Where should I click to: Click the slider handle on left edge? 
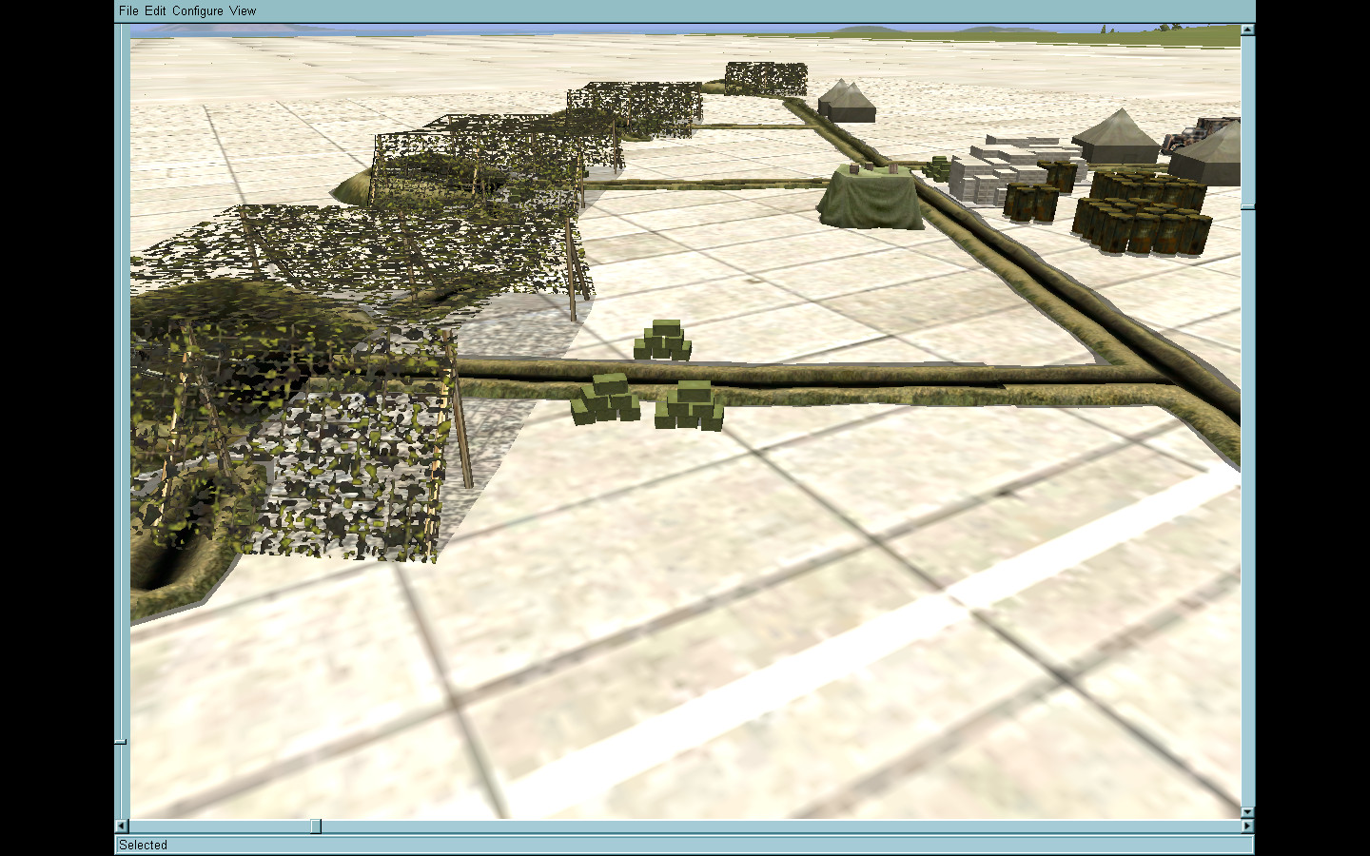point(121,741)
